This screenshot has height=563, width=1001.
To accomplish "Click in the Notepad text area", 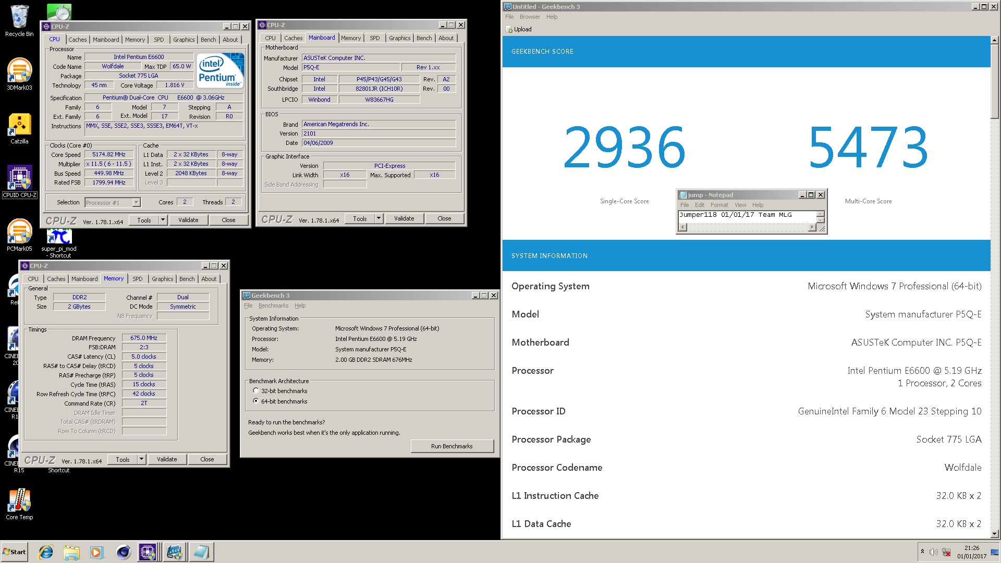I will point(747,217).
